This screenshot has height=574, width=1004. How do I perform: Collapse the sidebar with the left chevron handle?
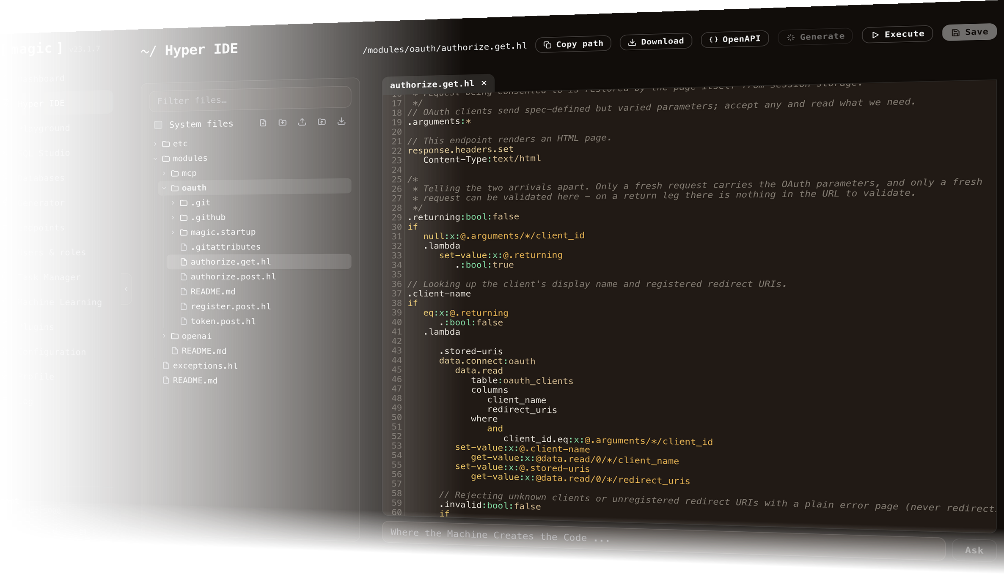[x=126, y=289]
